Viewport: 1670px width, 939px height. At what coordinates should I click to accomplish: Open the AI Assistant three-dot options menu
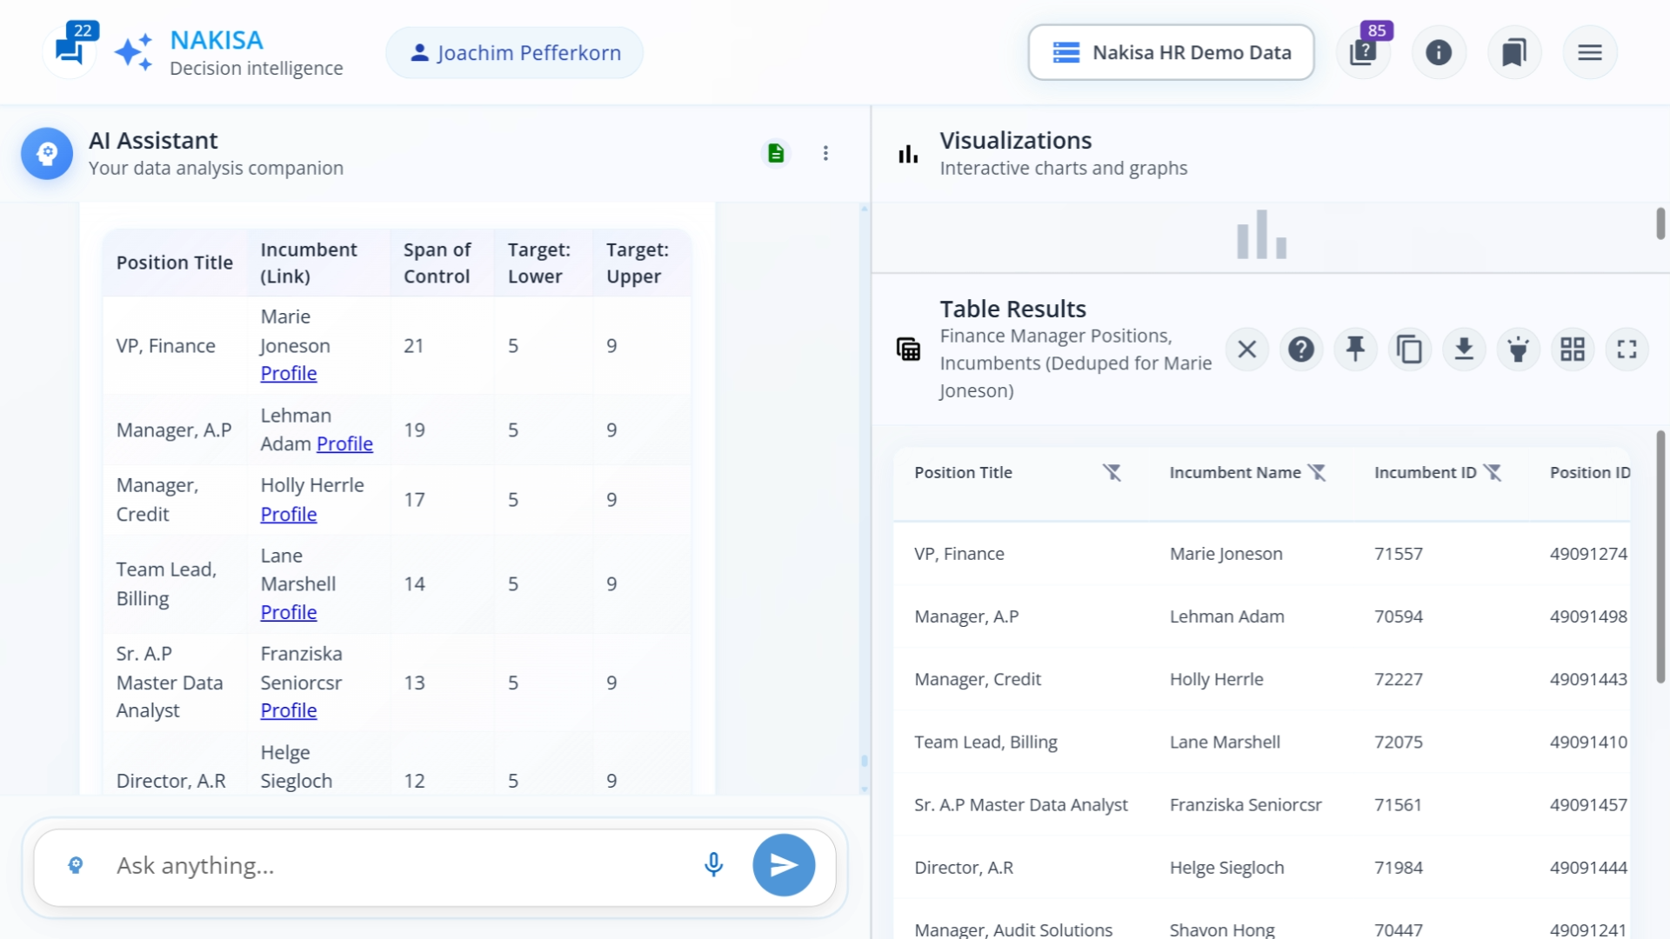click(825, 152)
